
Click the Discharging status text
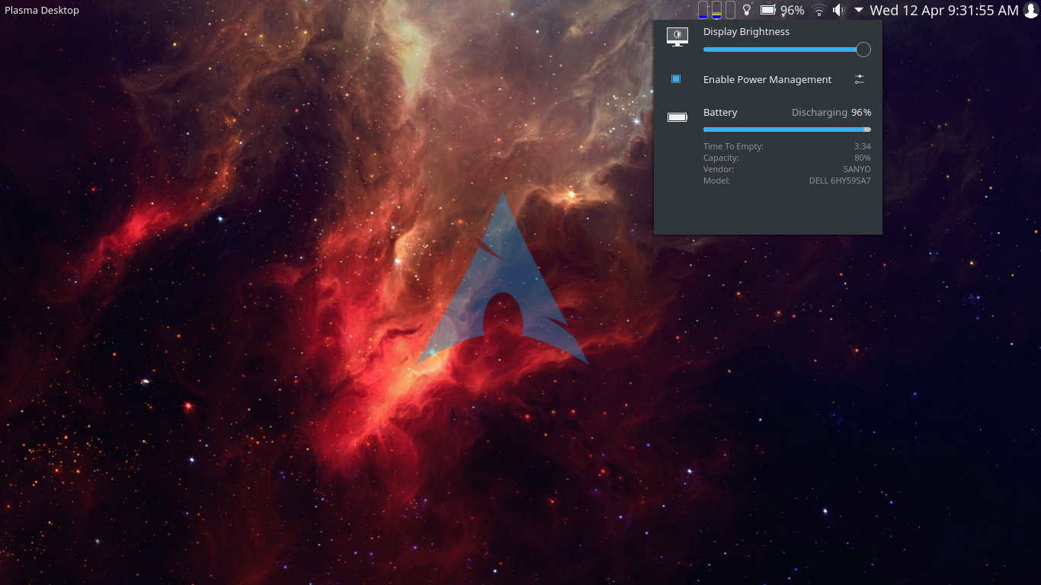(819, 112)
